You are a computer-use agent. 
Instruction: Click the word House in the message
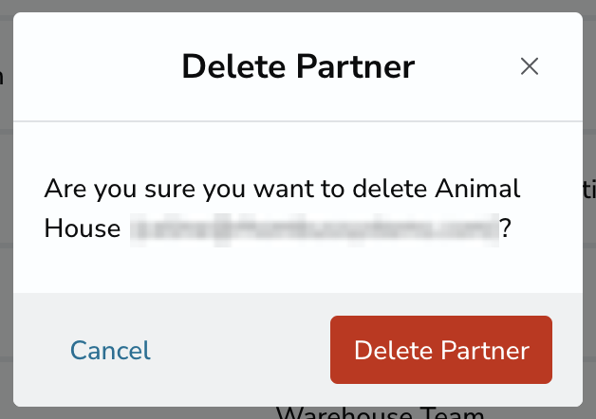tap(83, 228)
